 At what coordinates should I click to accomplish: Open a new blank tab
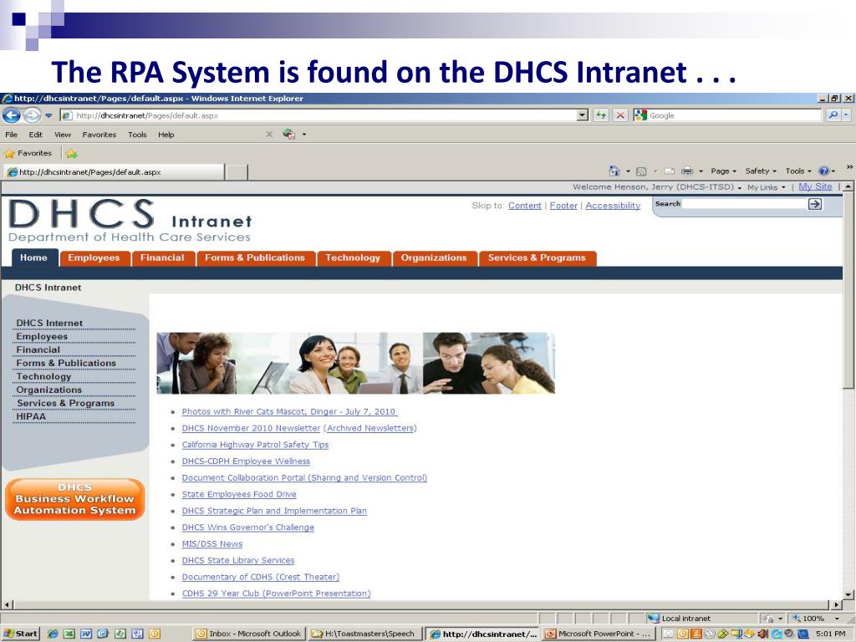(237, 172)
